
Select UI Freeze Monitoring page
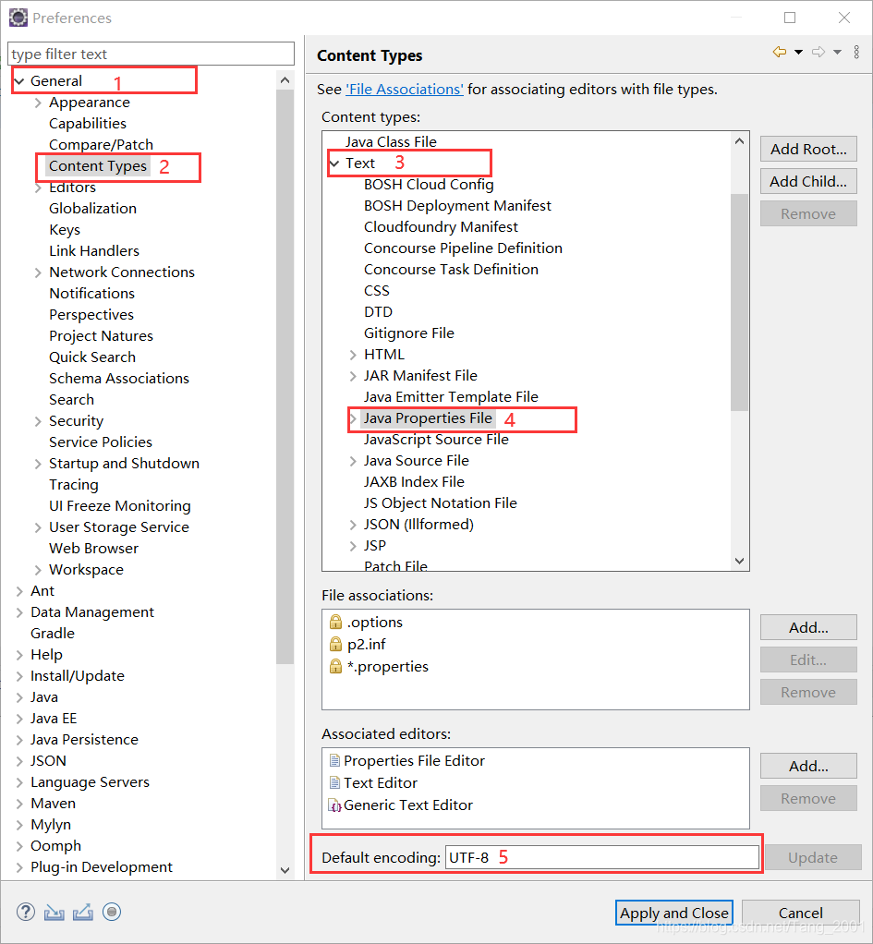tap(120, 506)
